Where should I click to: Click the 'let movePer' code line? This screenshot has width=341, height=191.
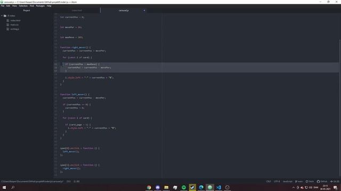point(71,27)
